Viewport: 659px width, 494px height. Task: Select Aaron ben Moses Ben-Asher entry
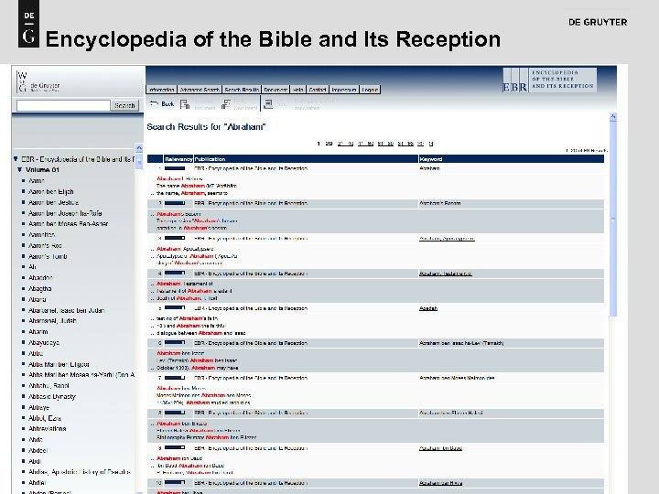(x=68, y=224)
